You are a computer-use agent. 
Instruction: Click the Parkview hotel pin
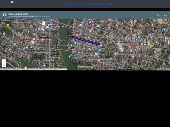tap(77, 35)
